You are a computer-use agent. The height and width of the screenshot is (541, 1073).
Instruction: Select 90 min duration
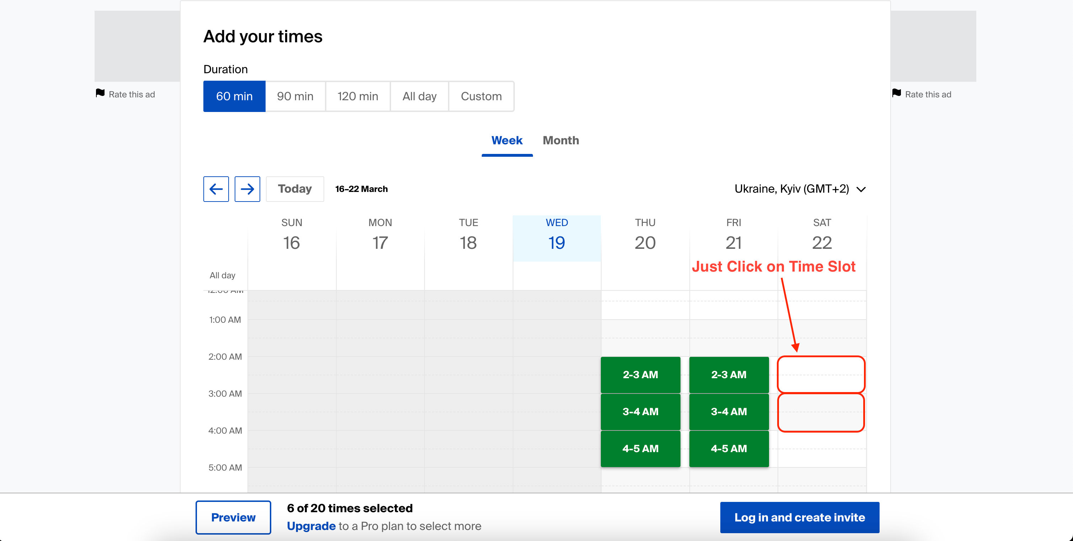click(x=295, y=96)
